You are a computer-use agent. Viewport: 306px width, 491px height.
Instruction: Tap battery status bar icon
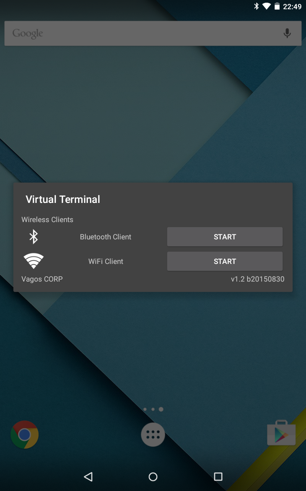pyautogui.click(x=277, y=6)
